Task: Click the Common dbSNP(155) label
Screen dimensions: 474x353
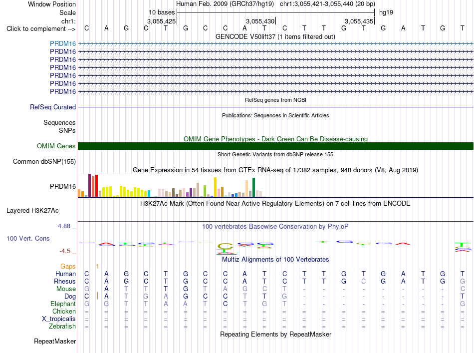Action: click(44, 162)
